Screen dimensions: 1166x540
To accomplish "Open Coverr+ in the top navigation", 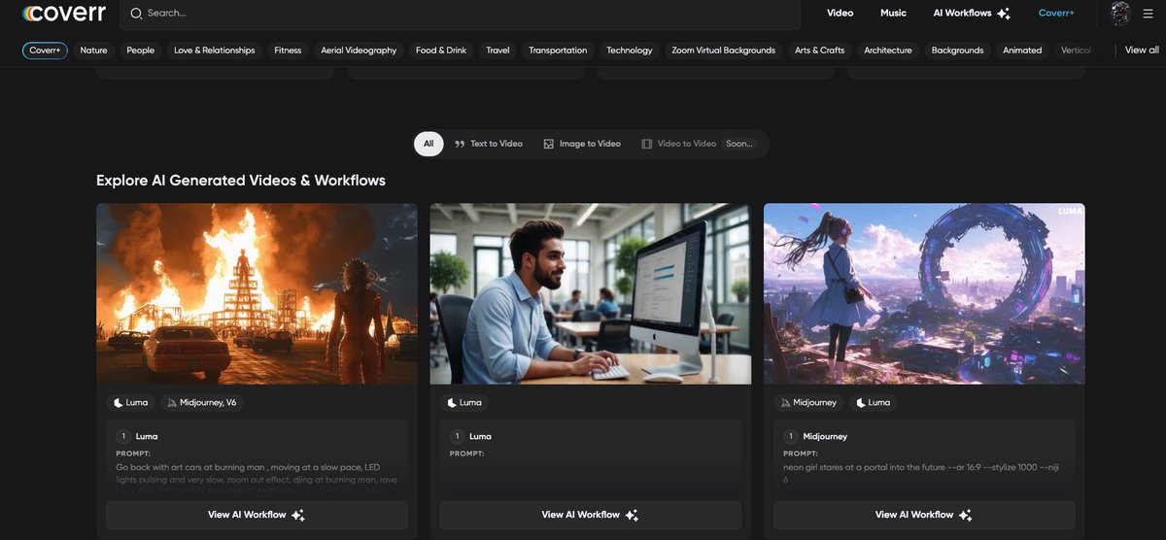I will pos(1056,14).
